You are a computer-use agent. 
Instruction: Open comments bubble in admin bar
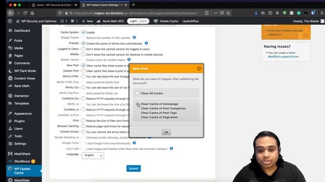[x=74, y=21]
